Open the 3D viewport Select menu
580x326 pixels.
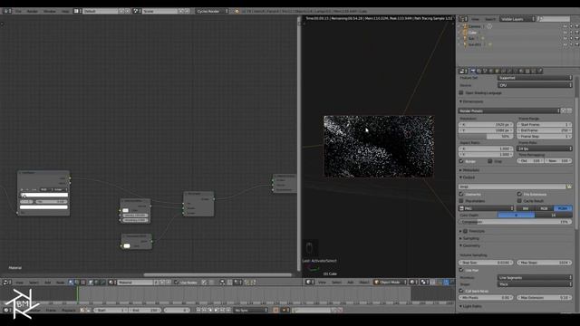pos(336,282)
